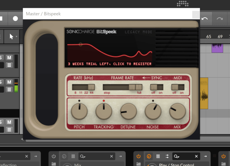The width and height of the screenshot is (230, 166).
Task: Click timeline bar marker 65
Action: tap(209, 37)
